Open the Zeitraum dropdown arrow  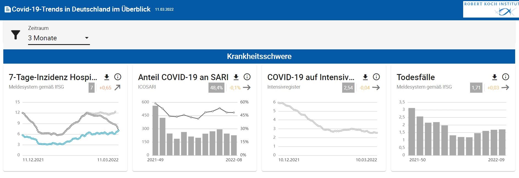[x=87, y=38]
